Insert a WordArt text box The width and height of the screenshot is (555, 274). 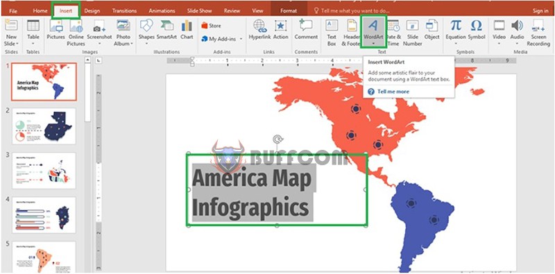coord(373,31)
